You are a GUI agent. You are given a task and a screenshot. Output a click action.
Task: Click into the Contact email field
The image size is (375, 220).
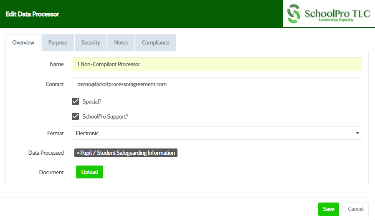216,84
